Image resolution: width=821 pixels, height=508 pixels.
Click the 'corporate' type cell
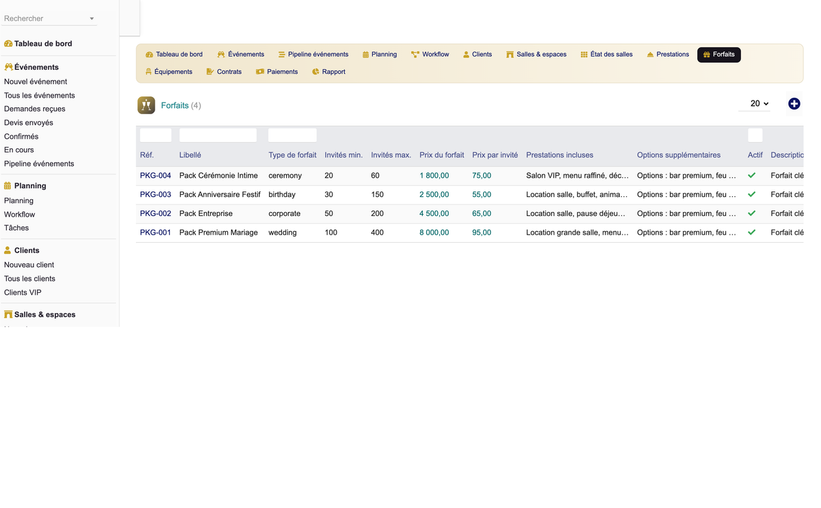285,214
